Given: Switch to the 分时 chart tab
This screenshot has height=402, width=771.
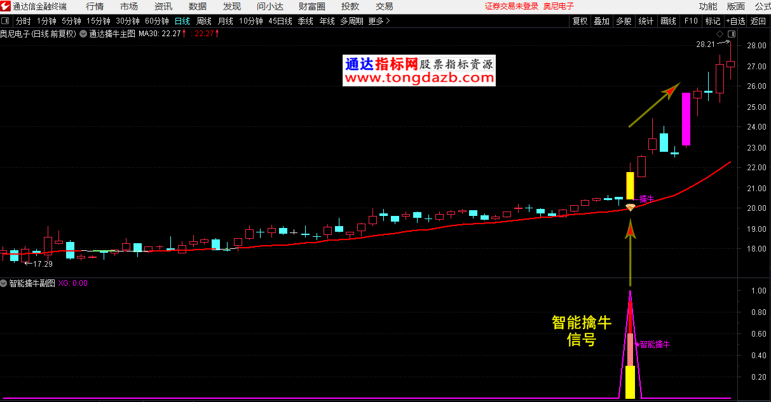Looking at the screenshot, I should [x=23, y=21].
